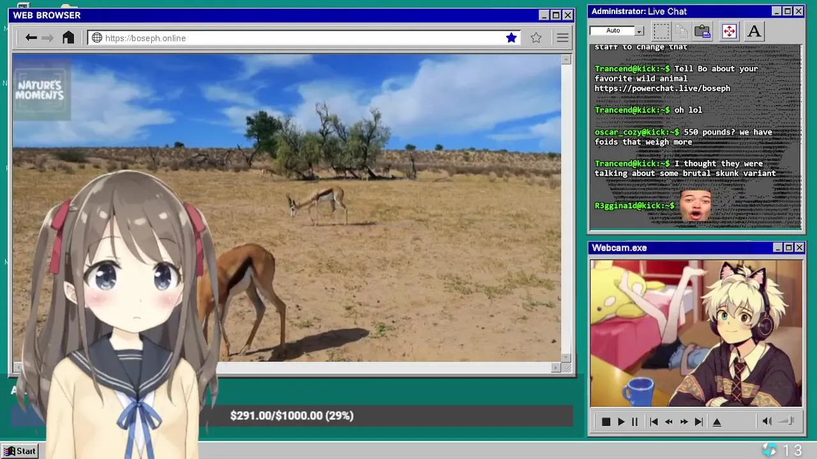Click the Webcam.exe video thumbnail
The image size is (817, 459).
696,333
